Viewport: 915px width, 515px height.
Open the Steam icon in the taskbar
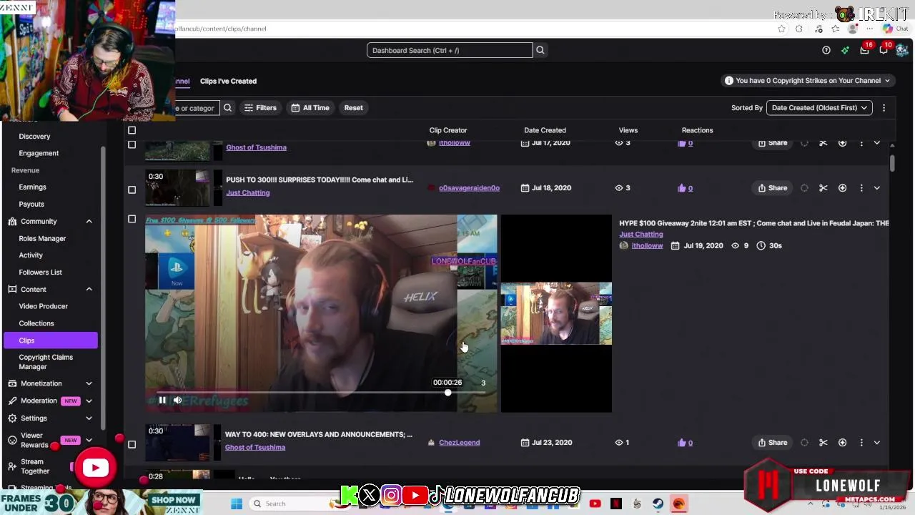click(658, 504)
